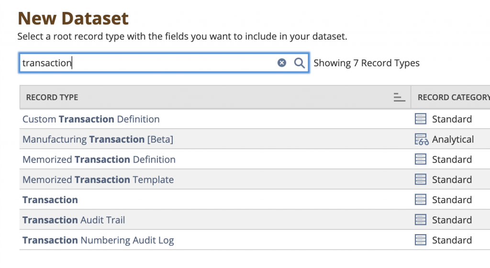Choose the Transaction Audit Trail record
The image size is (490, 268).
point(74,220)
